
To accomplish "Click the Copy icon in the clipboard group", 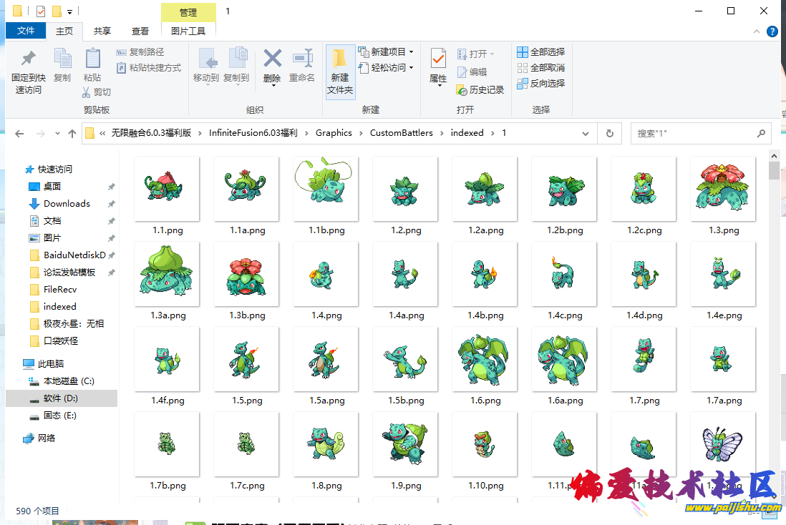I will tap(62, 59).
